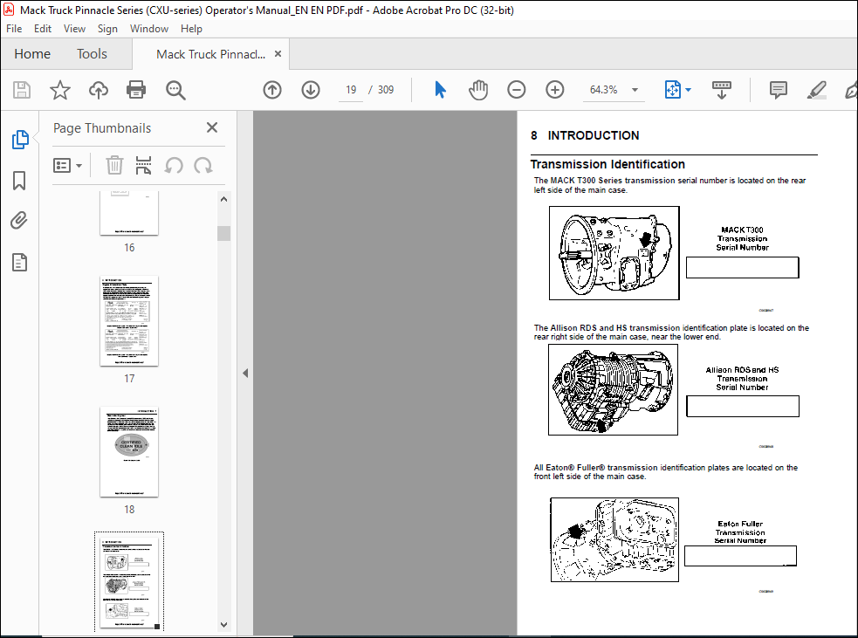Collapse the navigation pane arrow

[245, 374]
